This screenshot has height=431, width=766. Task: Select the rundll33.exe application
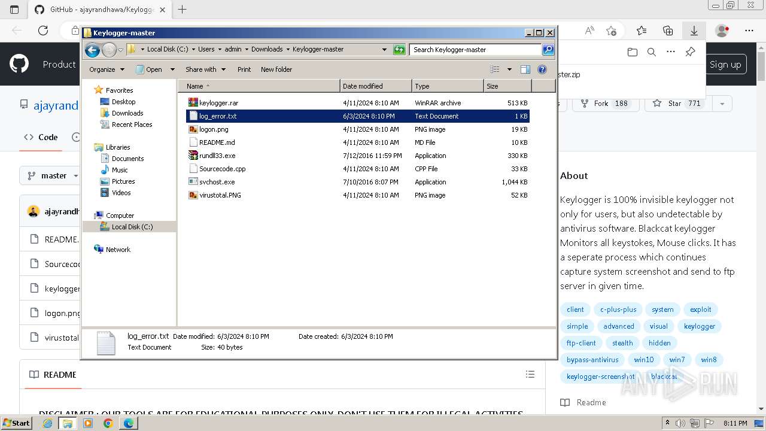(217, 156)
